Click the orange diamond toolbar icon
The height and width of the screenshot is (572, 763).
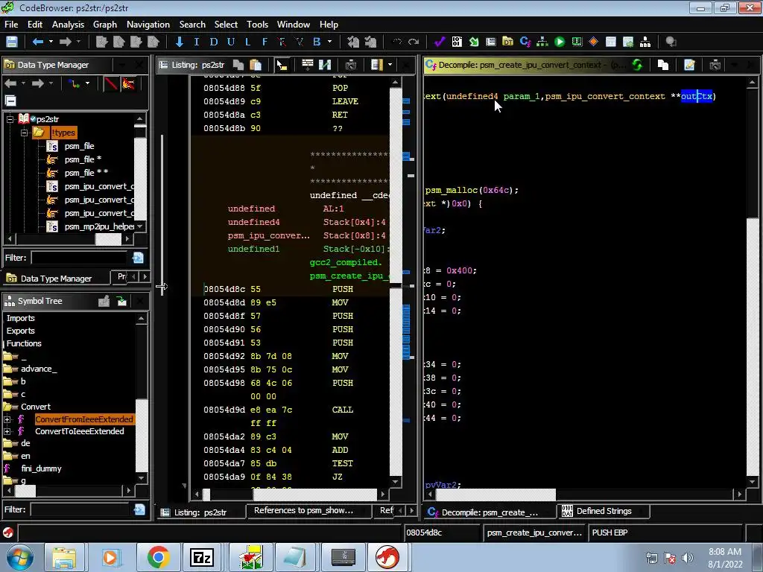pos(593,42)
